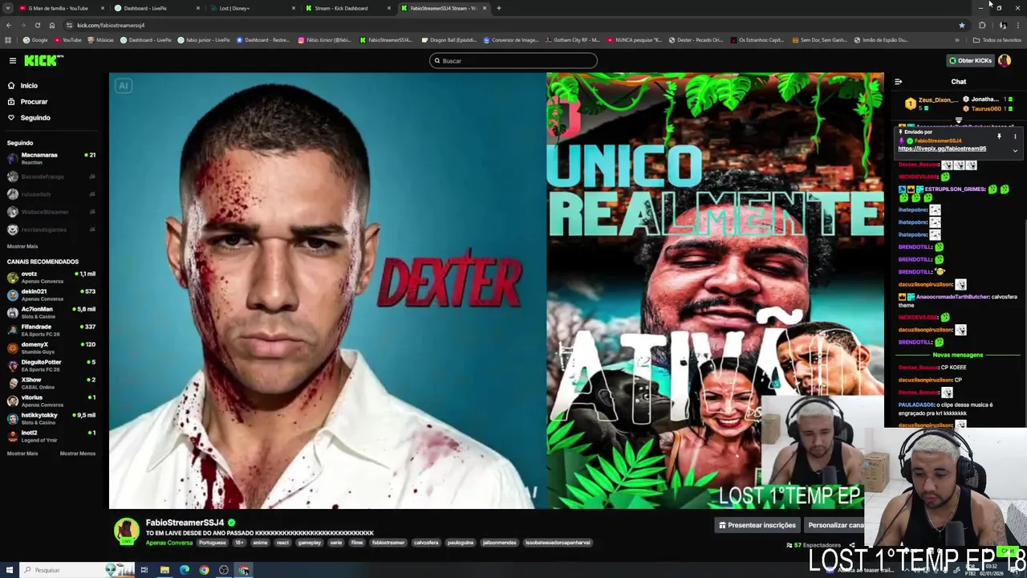
Task: Open the browser extensions puzzle icon
Action: pos(982,25)
